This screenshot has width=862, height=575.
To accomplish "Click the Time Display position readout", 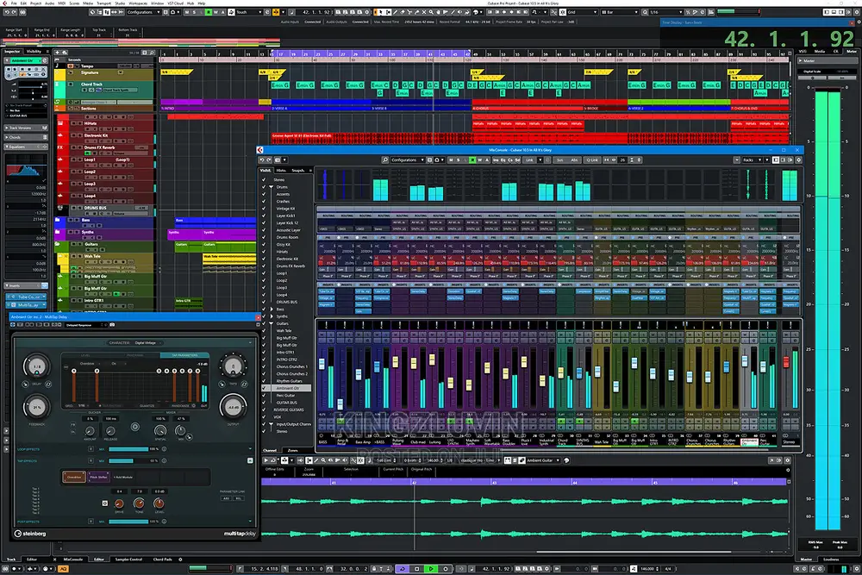I will [790, 39].
